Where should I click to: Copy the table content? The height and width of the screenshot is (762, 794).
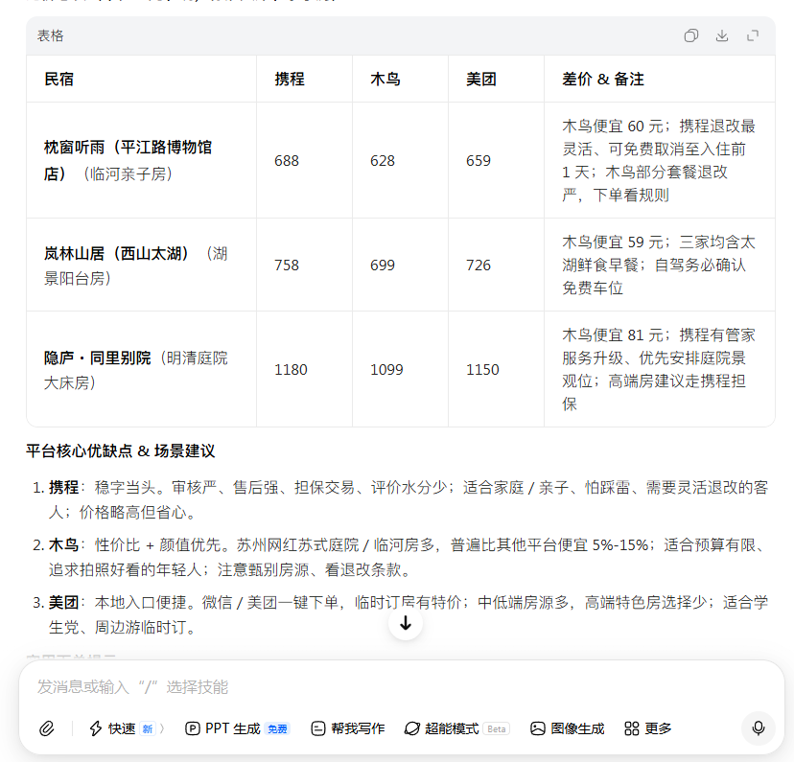691,35
